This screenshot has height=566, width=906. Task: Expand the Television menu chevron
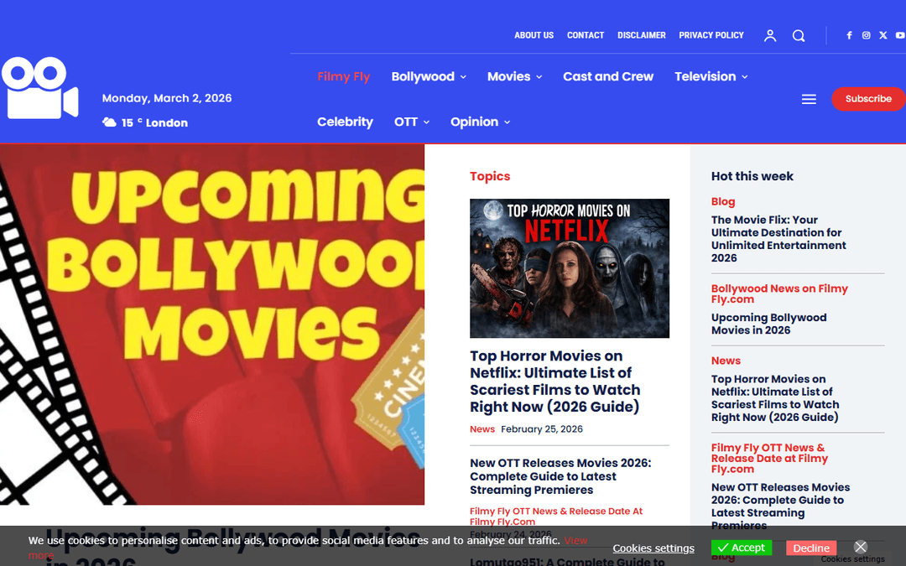tap(745, 77)
